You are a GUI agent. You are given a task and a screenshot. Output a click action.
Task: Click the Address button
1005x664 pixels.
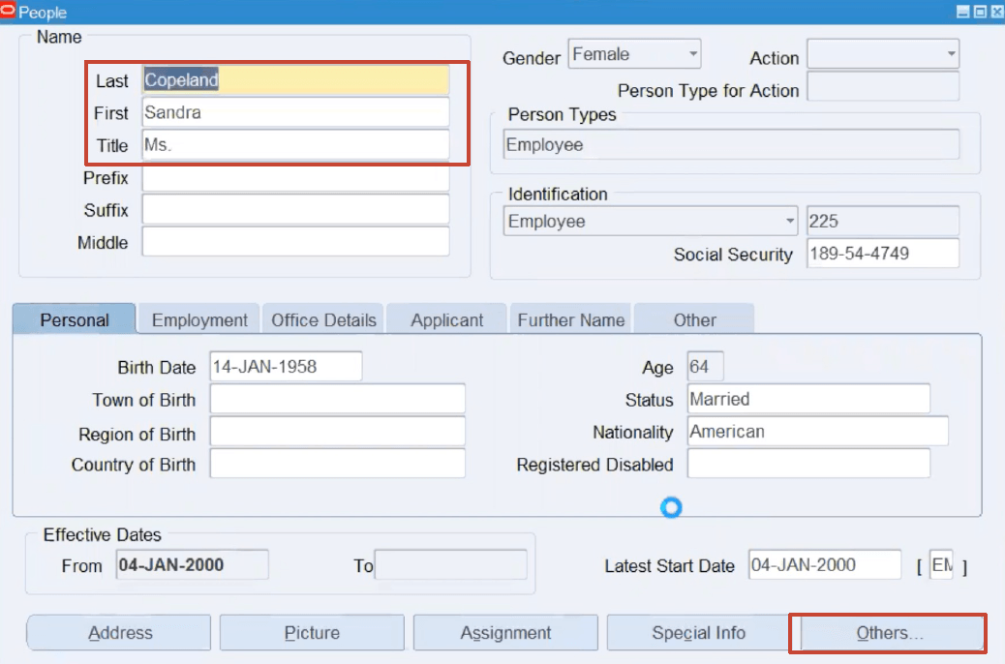coord(119,633)
